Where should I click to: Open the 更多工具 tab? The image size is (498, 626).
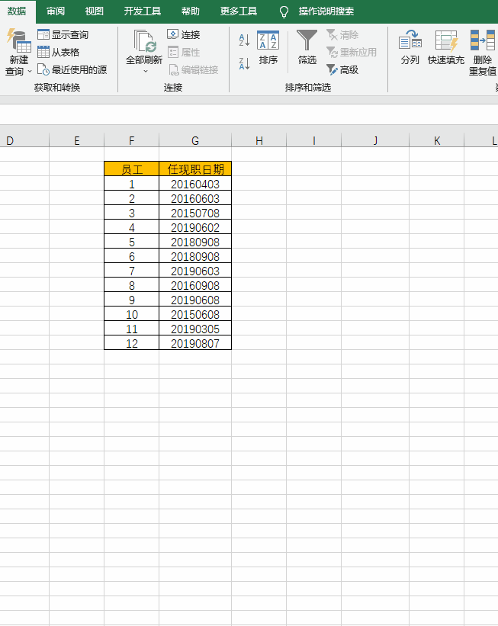(x=239, y=11)
